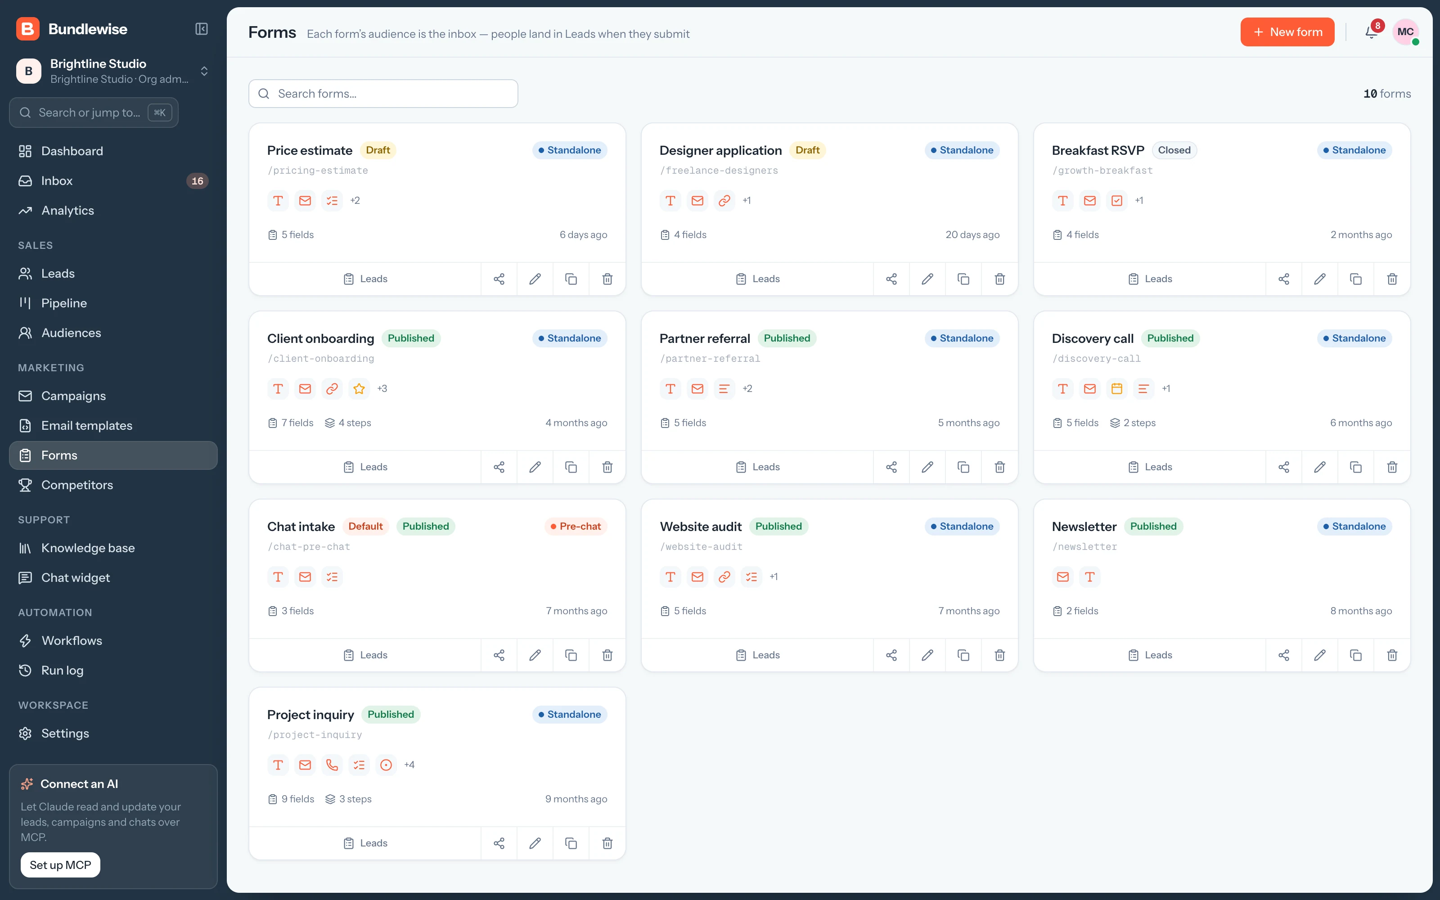The image size is (1440, 900).
Task: Duplicate the Chat intake form
Action: click(x=571, y=655)
